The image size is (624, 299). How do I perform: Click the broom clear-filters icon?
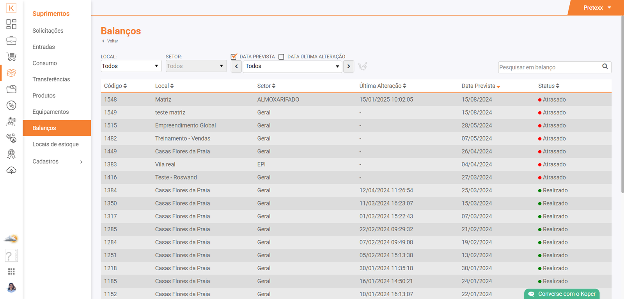(363, 66)
